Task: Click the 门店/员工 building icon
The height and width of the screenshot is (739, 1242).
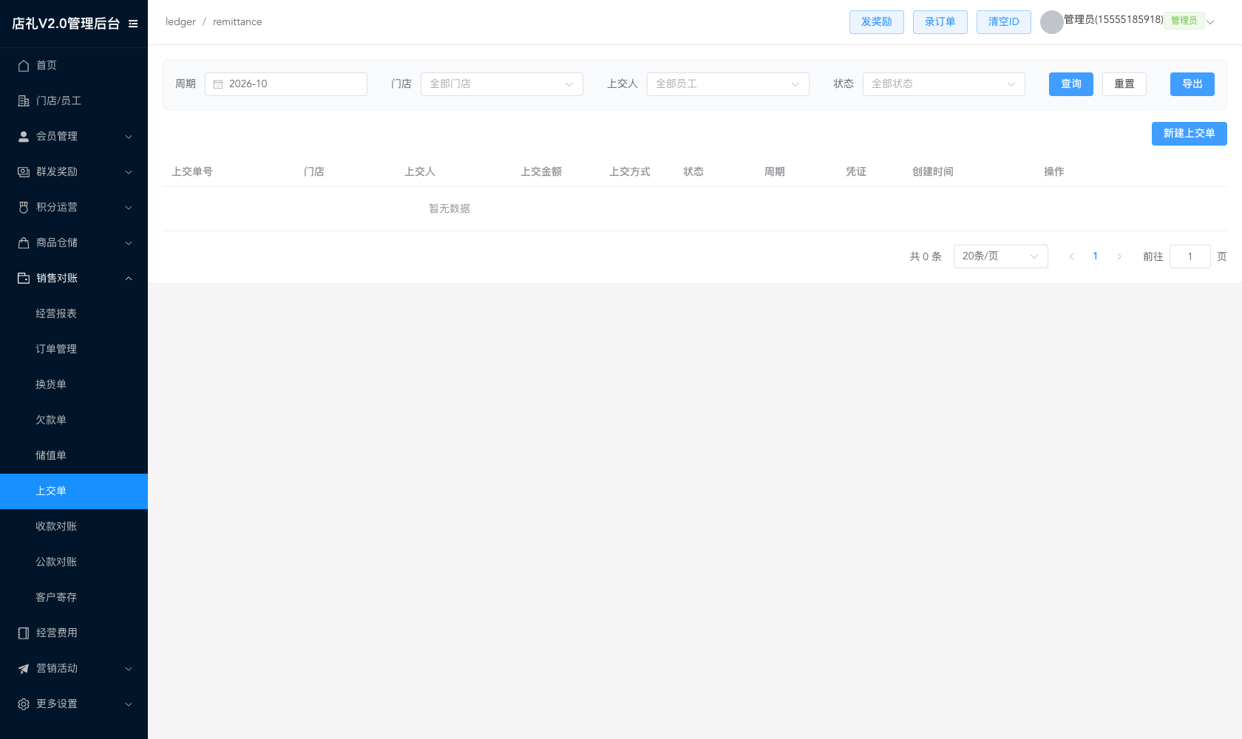Action: (x=24, y=101)
